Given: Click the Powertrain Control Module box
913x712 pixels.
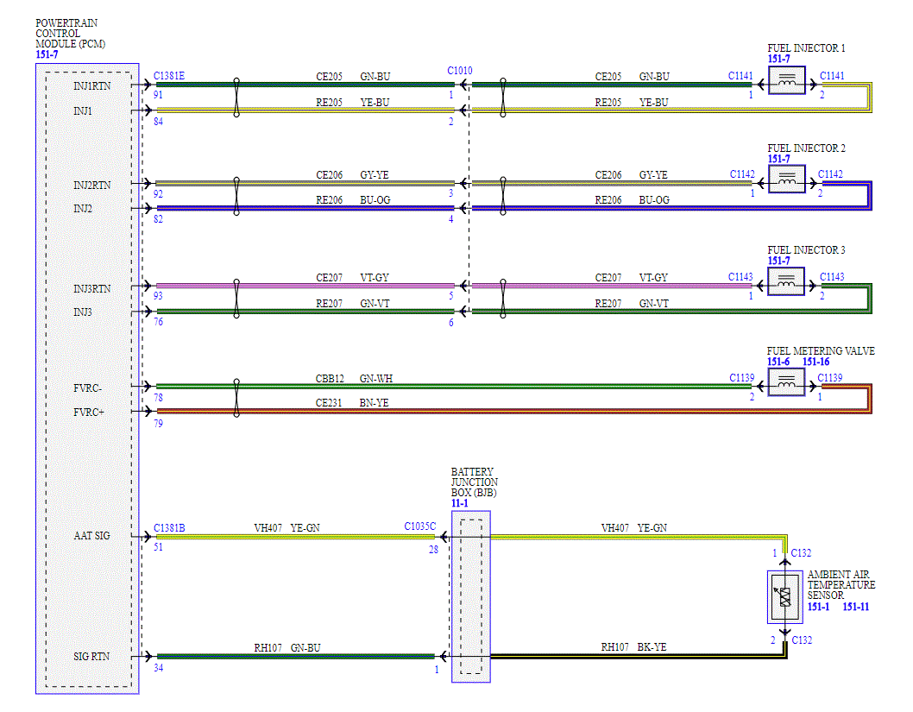Looking at the screenshot, I should 87,378.
